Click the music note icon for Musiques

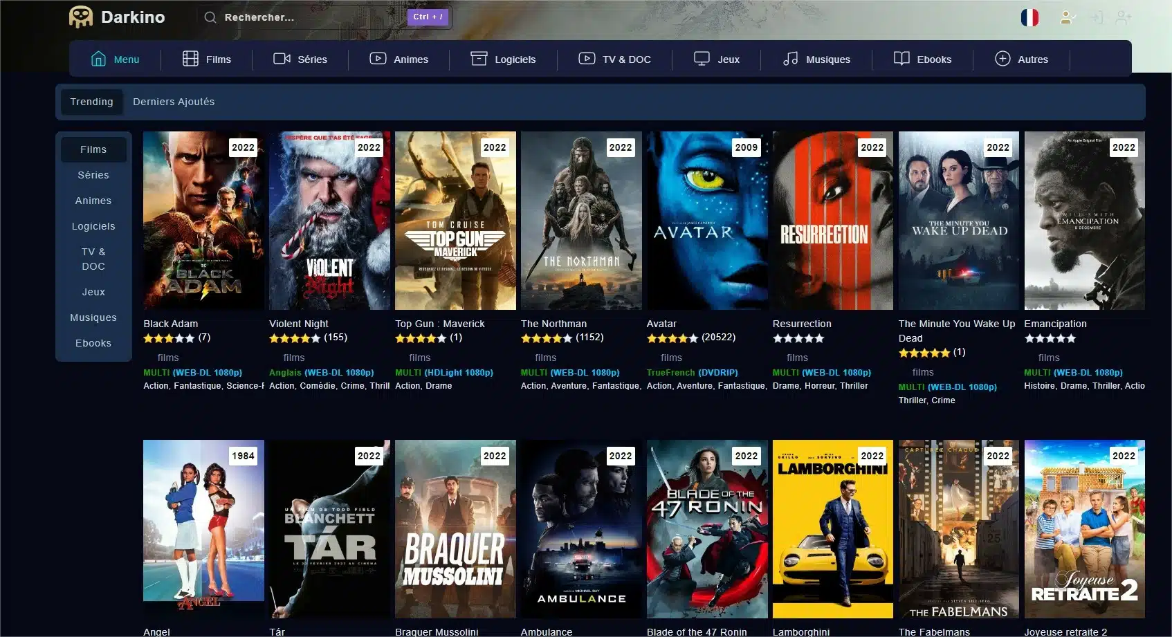[790, 59]
